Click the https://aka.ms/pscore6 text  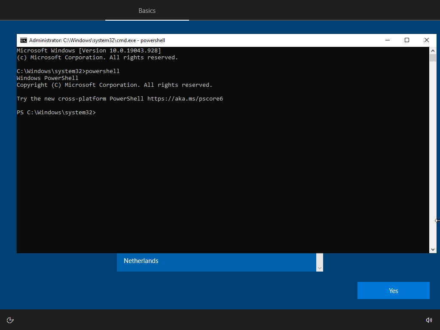tap(185, 99)
